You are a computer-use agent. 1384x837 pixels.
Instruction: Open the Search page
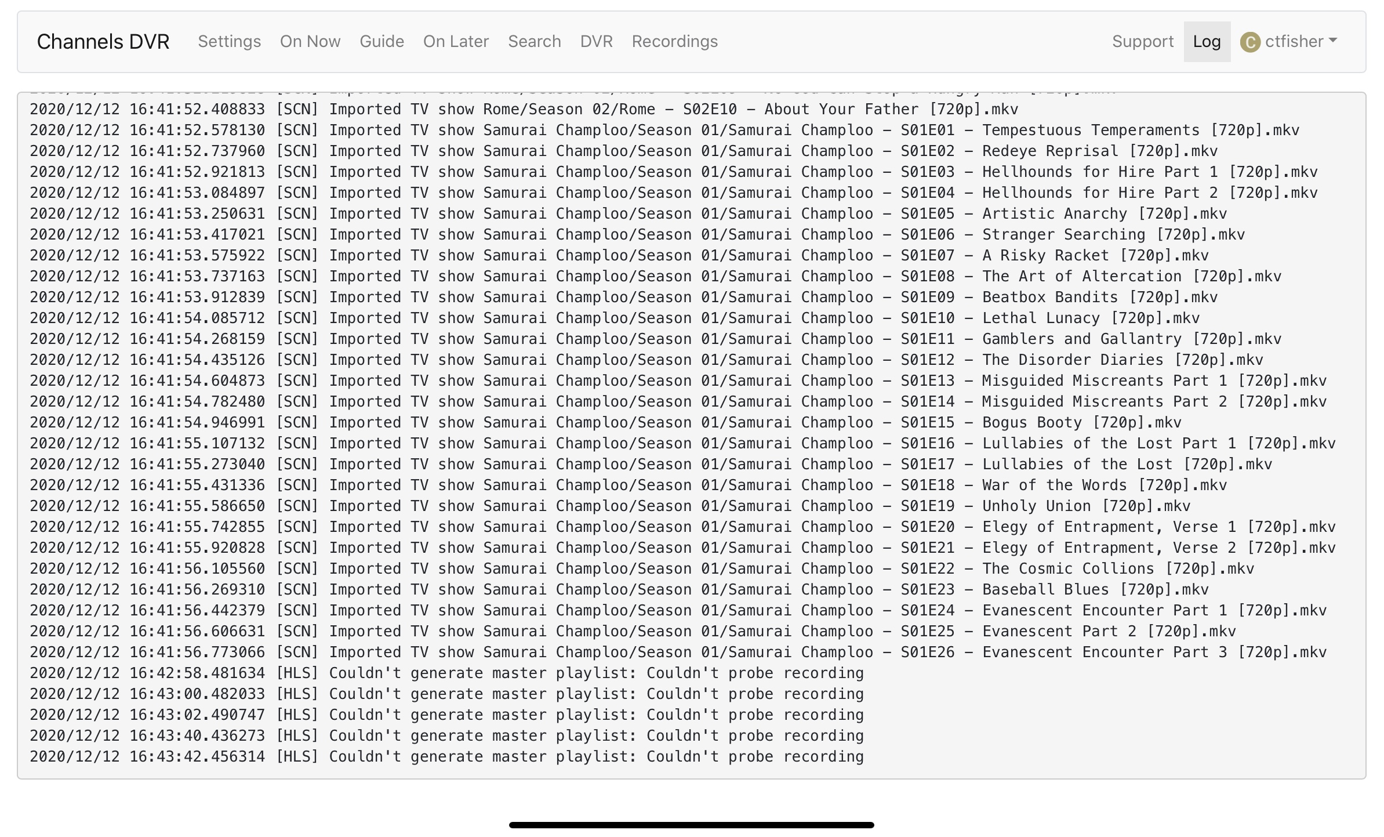[x=534, y=42]
